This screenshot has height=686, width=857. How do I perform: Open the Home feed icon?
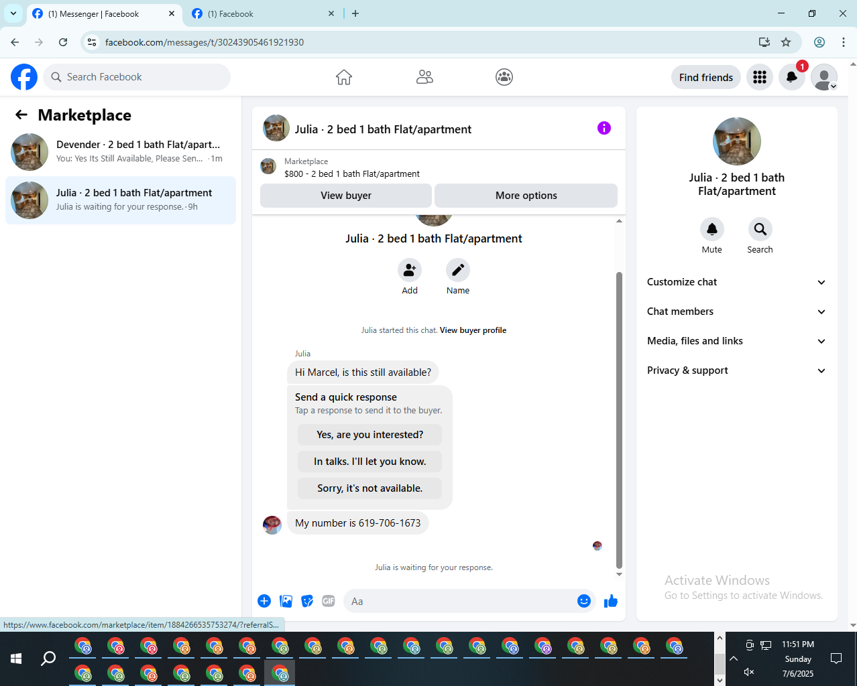click(344, 77)
